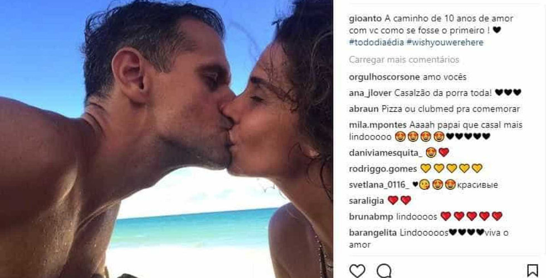The height and width of the screenshot is (278, 546).
Task: Open the #wishyouwerehere hashtag
Action: (x=445, y=42)
